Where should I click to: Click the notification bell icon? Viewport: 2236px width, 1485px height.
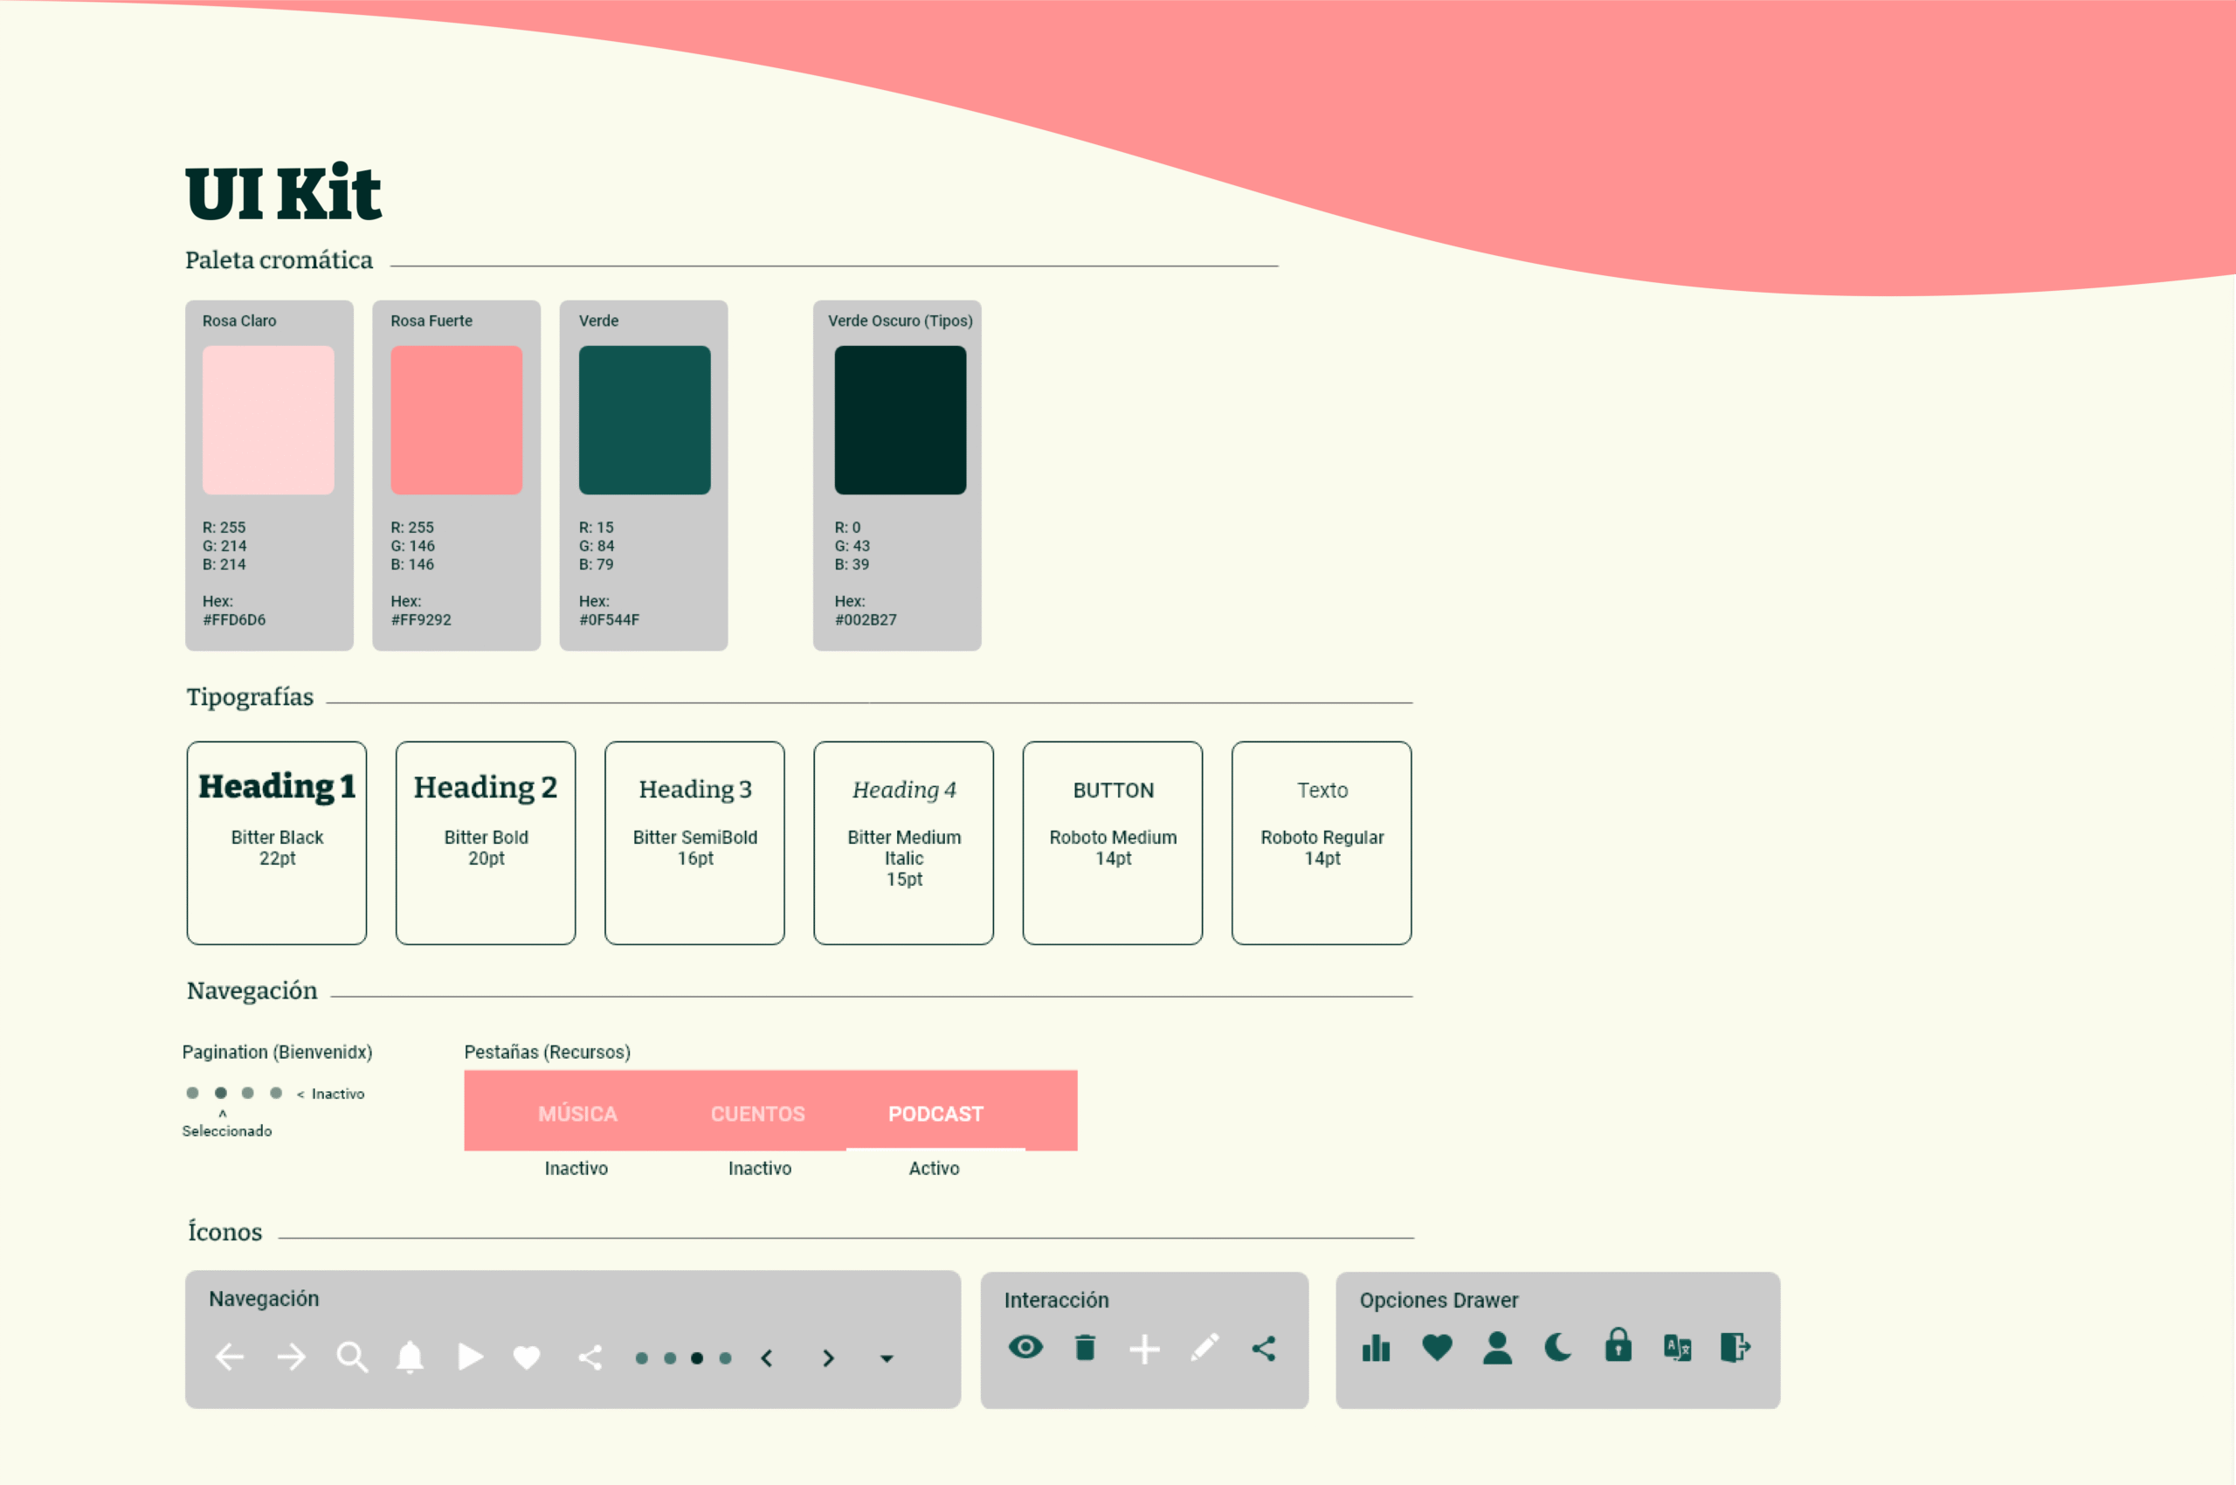click(x=410, y=1357)
